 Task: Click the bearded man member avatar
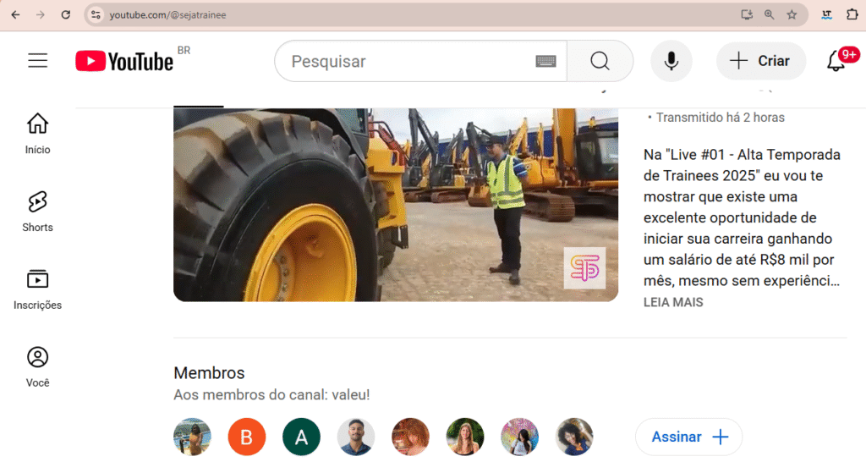click(x=356, y=437)
